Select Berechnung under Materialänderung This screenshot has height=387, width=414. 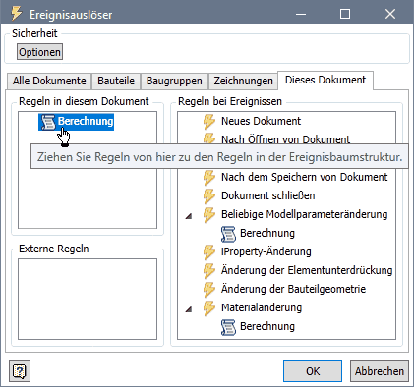point(267,326)
